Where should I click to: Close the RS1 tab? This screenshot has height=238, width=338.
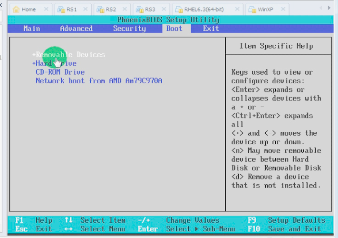click(86, 9)
